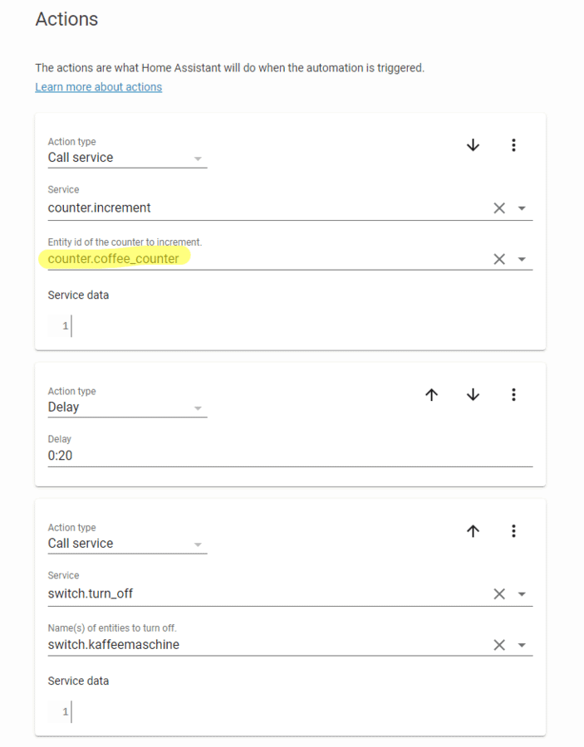Clear the counter.increment service field
Screen dimensions: 584x747
tap(499, 208)
